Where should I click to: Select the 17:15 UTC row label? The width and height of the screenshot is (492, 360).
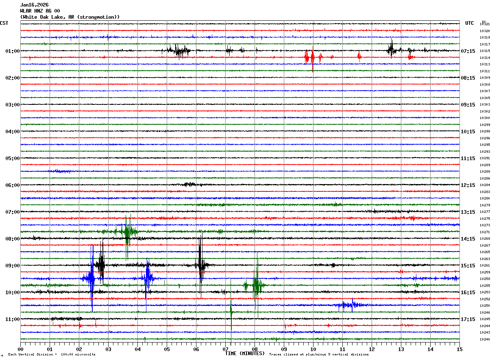coord(468,319)
